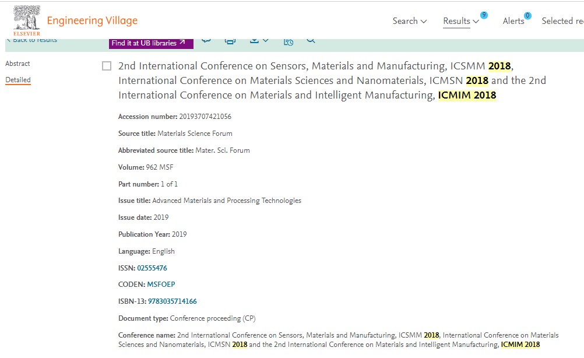
Task: Click the Publication Year 2019 value
Action: (179, 234)
